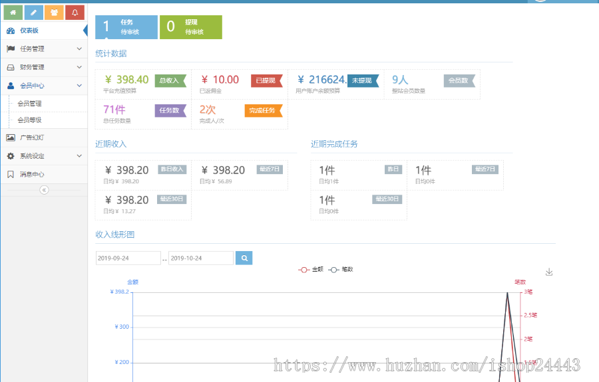Screen dimensions: 599x382
Task: Click the gear icon beside 系统设定
Action: 11,156
